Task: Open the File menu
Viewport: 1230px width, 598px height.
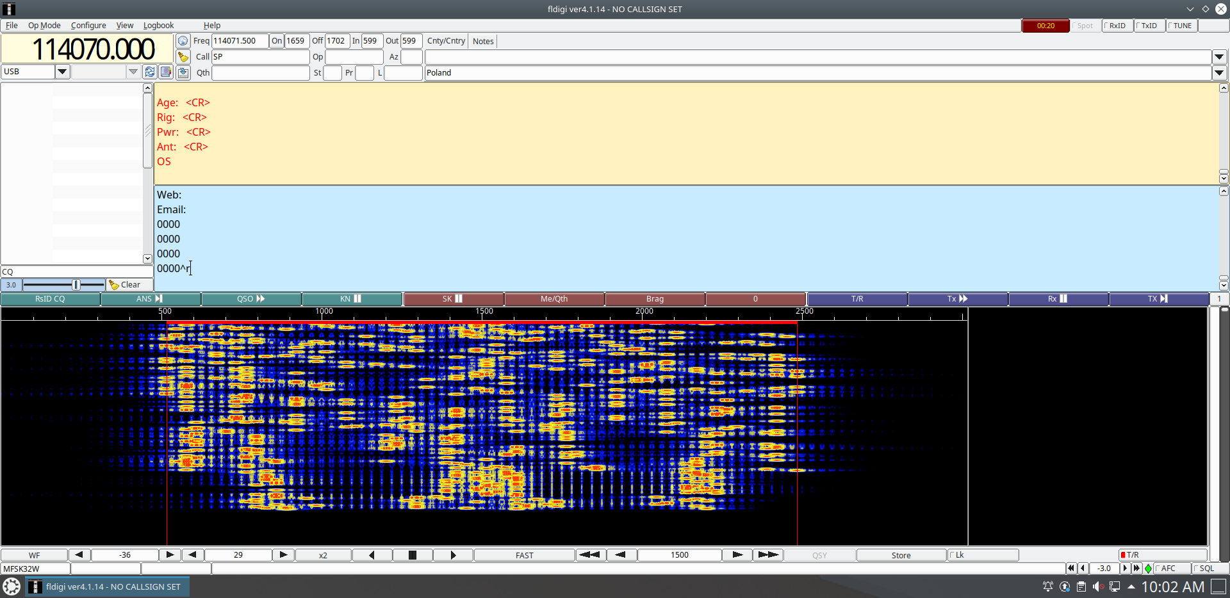Action: click(12, 26)
